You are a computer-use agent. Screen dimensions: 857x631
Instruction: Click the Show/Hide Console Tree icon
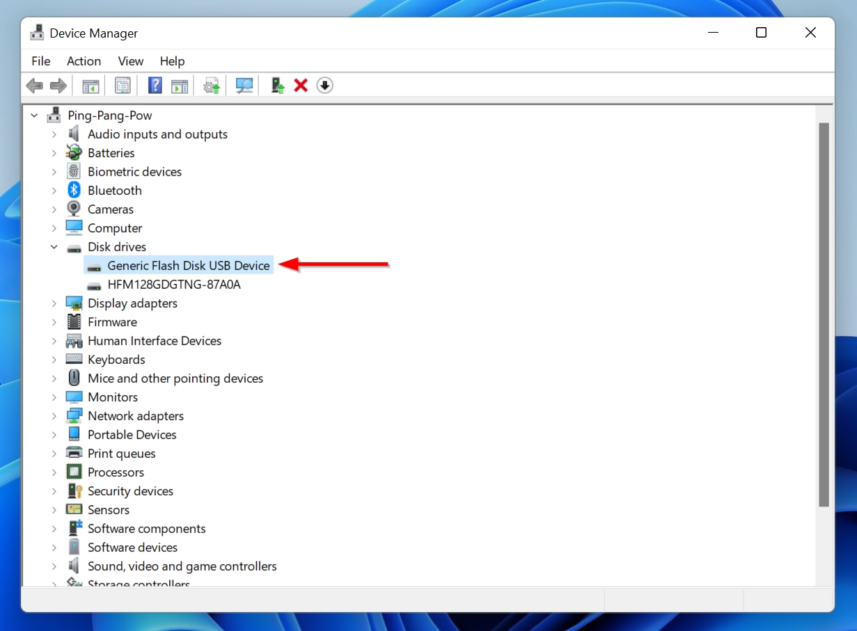click(91, 86)
